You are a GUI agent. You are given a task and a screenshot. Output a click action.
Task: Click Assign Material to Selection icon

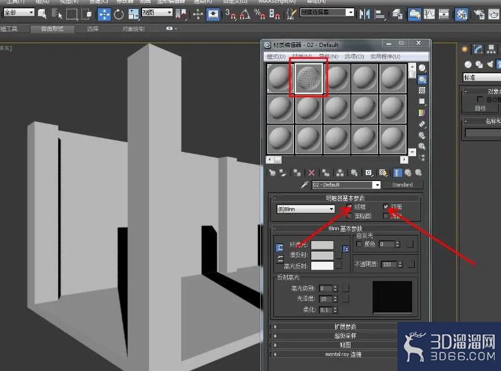click(x=297, y=173)
